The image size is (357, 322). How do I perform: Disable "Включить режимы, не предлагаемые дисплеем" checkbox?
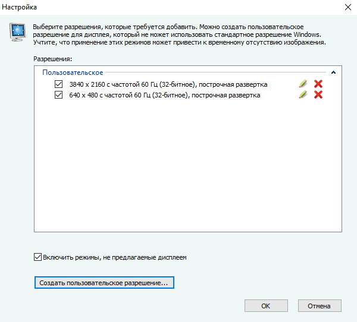pos(38,257)
